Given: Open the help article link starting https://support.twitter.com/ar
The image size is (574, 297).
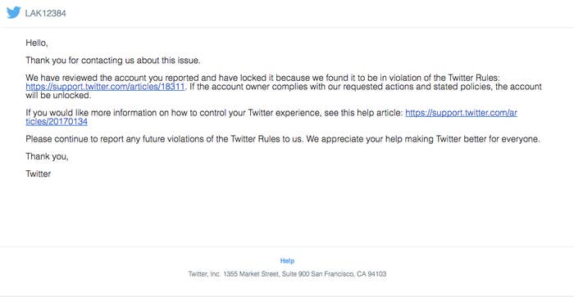Looking at the screenshot, I should (461, 113).
